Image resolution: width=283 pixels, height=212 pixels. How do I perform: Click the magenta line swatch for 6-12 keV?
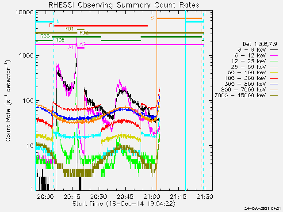(x=274, y=56)
